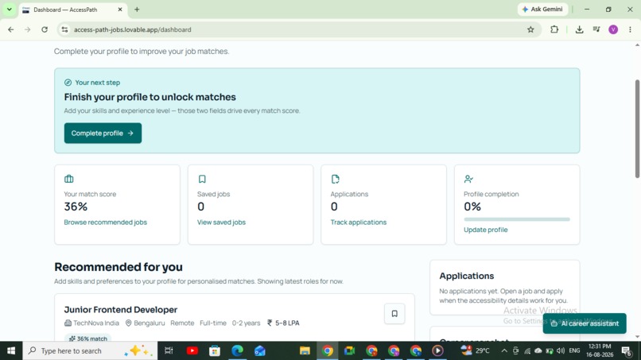Click the document icon on Applications card
The width and height of the screenshot is (641, 360).
[x=336, y=179]
